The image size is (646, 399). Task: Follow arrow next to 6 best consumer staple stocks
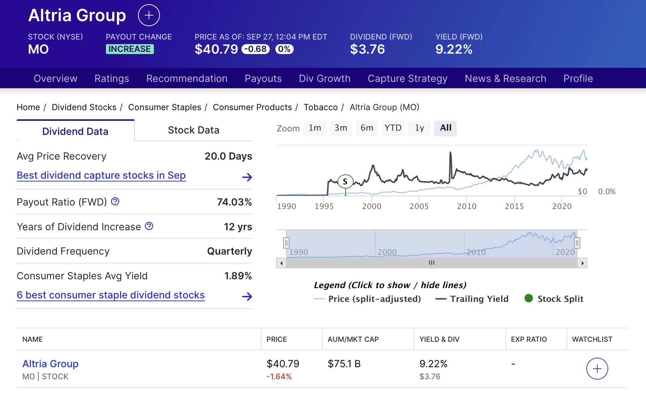(247, 297)
